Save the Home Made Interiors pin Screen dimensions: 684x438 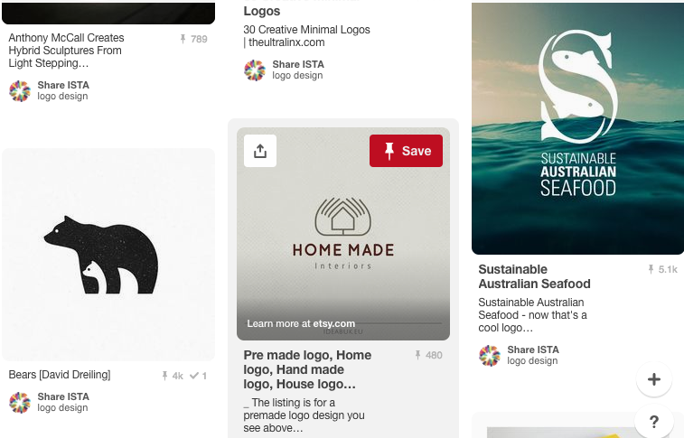(406, 151)
